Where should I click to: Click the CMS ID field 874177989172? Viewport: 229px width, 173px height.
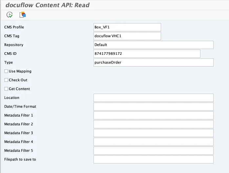click(x=147, y=54)
